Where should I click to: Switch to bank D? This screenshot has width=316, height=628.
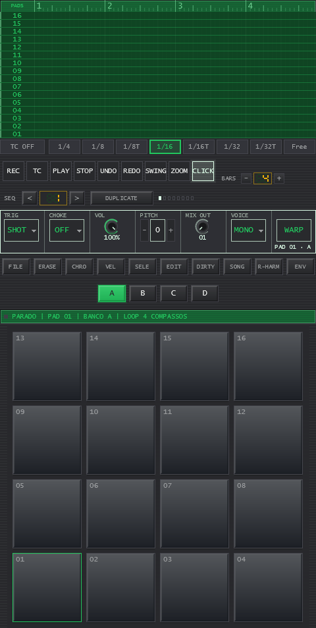(205, 293)
